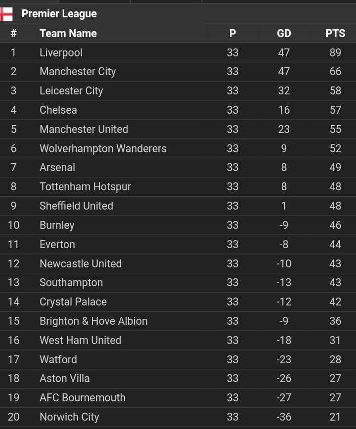The height and width of the screenshot is (429, 356).
Task: Sort table by PTS column
Action: coord(335,34)
